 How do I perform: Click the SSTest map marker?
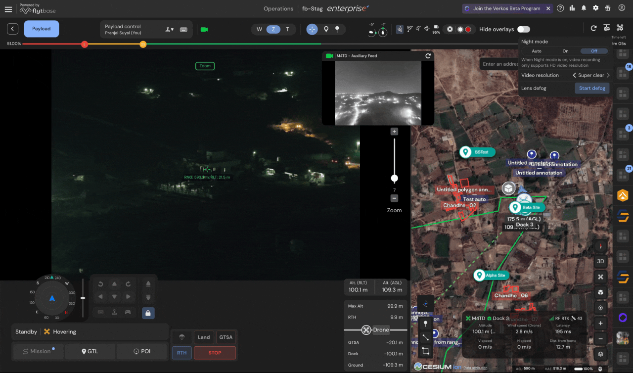(477, 152)
